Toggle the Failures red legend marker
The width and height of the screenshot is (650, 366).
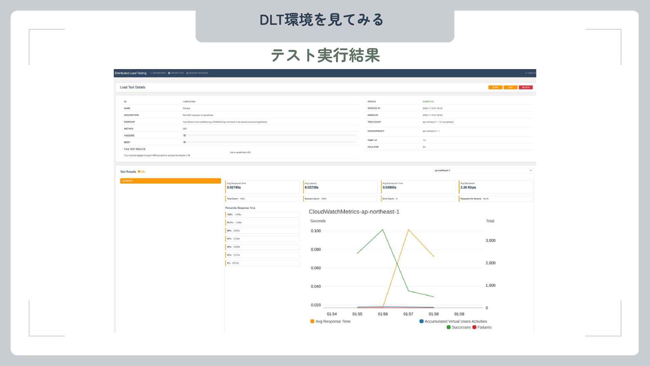click(x=474, y=327)
